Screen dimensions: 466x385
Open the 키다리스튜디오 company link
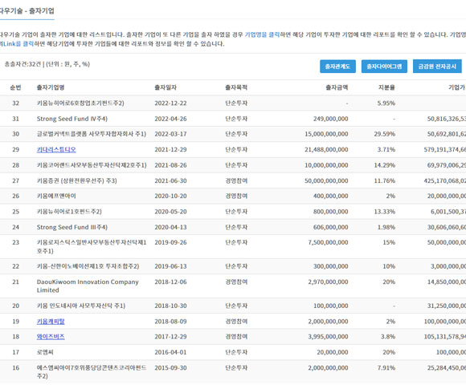point(56,149)
